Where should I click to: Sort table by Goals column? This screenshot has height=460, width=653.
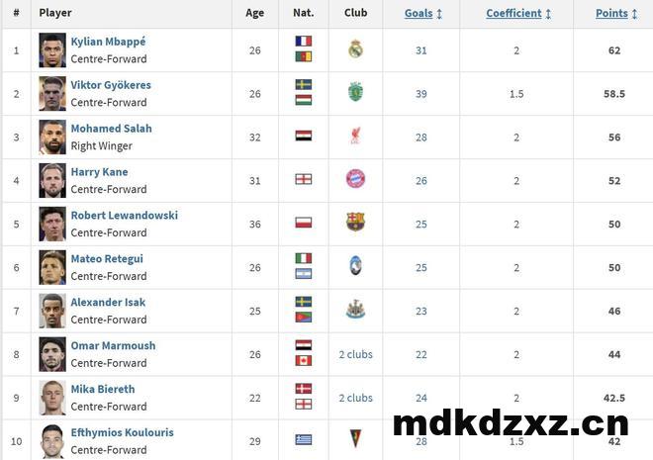(x=422, y=14)
